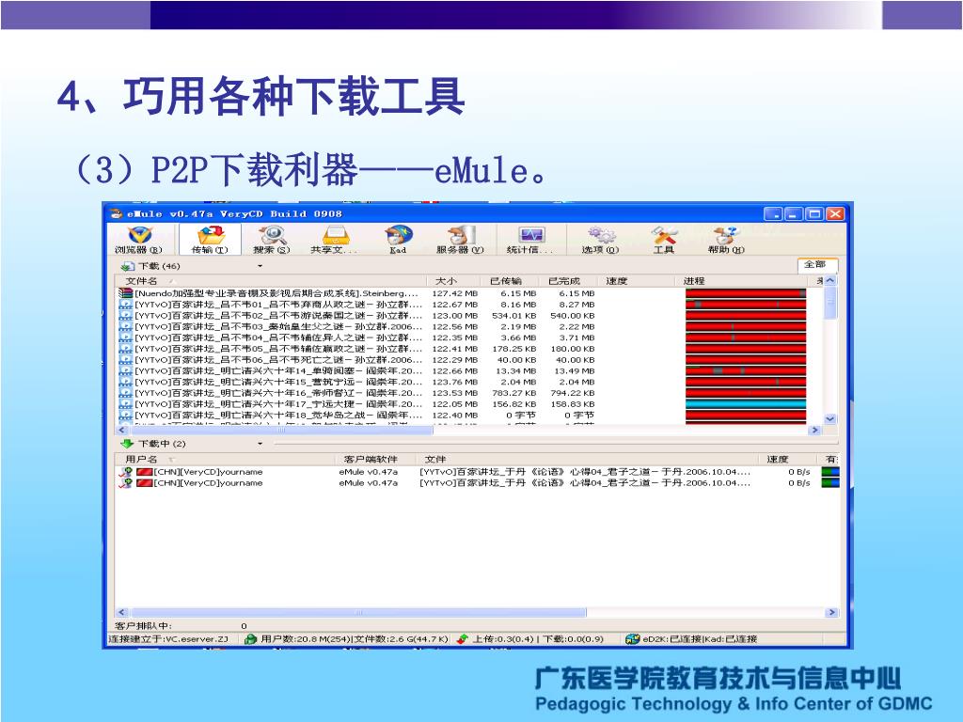Click the progress bar of 明亡清兴六十年14
Image resolution: width=963 pixels, height=722 pixels.
click(x=746, y=370)
